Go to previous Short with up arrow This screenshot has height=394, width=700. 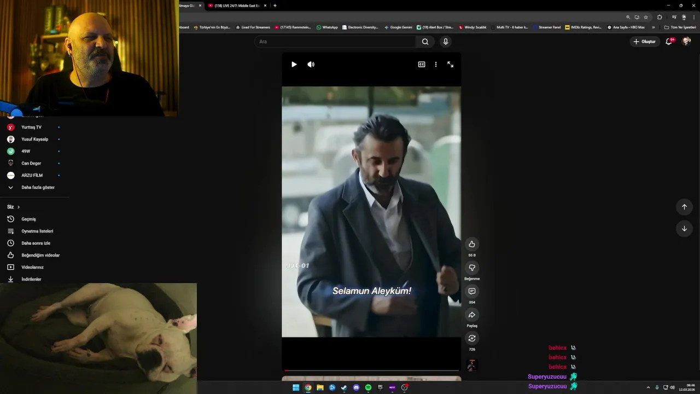pyautogui.click(x=684, y=207)
